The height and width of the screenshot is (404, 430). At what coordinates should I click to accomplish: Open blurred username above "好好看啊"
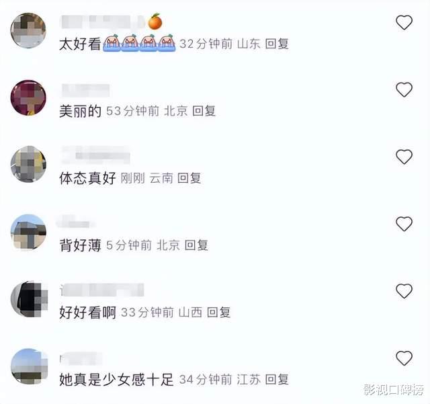tap(102, 290)
